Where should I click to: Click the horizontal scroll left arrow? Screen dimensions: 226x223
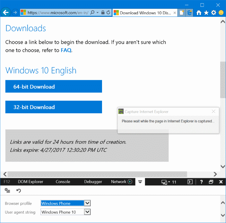pos(5,174)
